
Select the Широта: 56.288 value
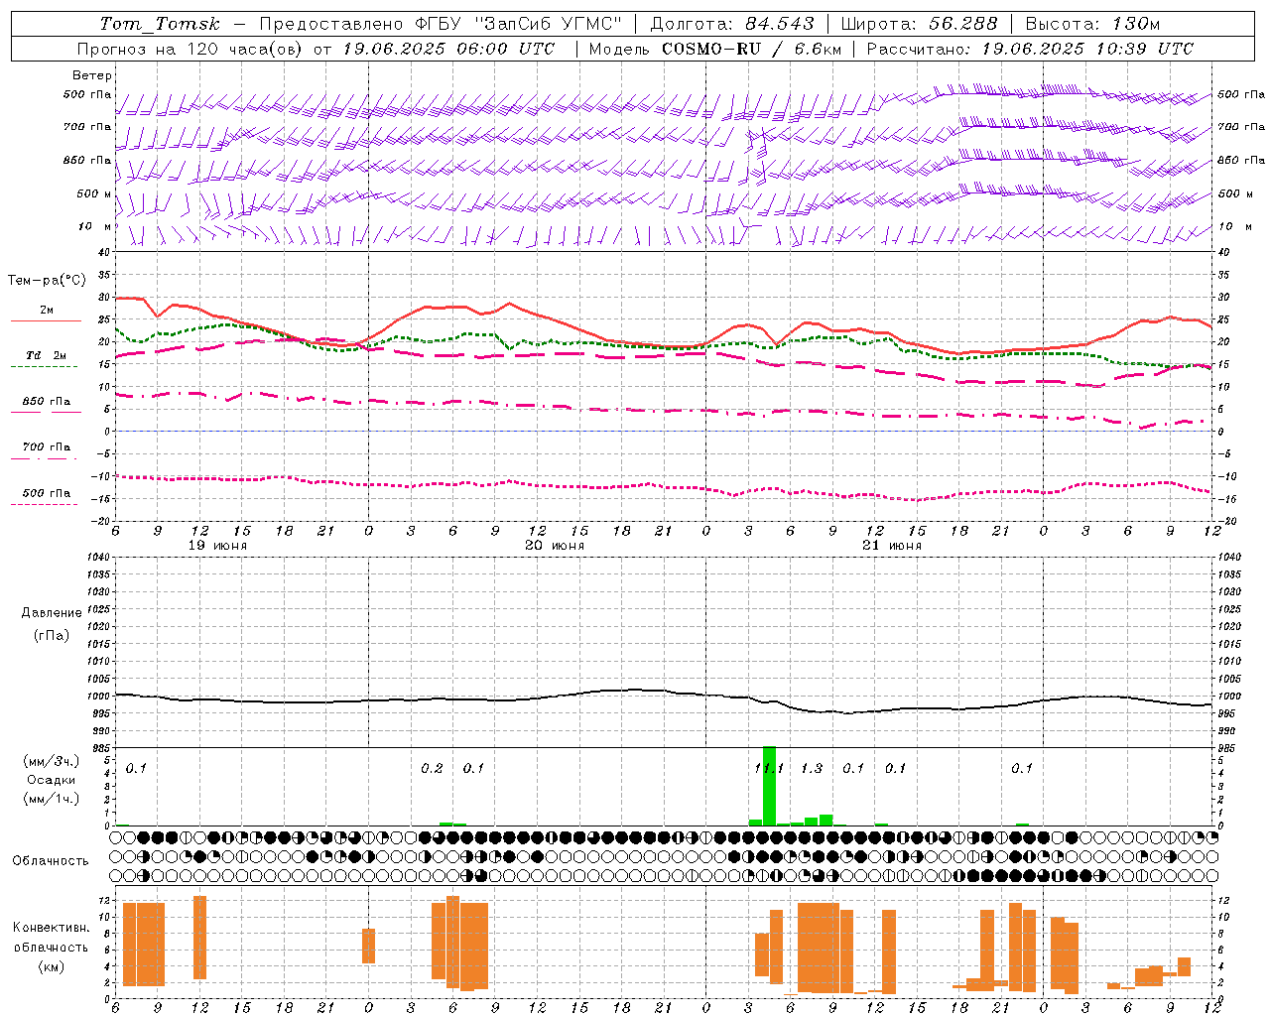919,24
